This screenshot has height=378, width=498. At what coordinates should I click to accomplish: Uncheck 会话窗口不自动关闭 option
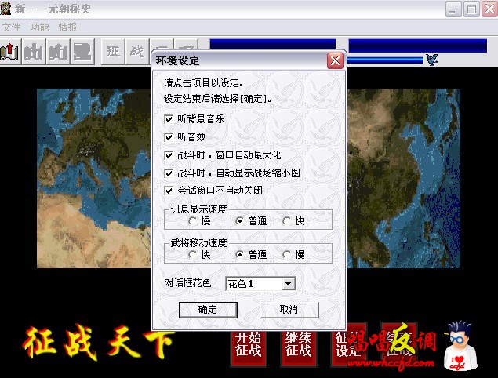point(169,191)
